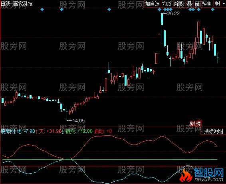Click the 26.22 high price label
The width and height of the screenshot is (226, 184).
(x=173, y=14)
